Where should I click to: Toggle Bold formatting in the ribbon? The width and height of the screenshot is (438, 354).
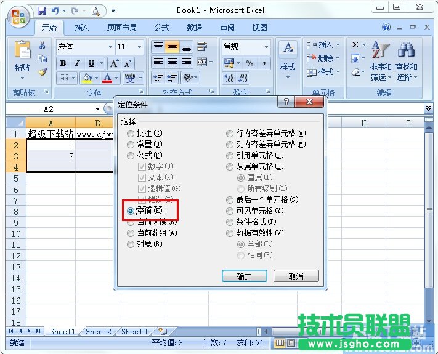63,63
